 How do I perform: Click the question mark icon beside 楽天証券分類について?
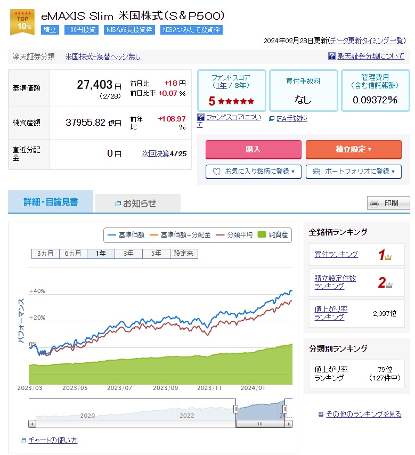[331, 56]
